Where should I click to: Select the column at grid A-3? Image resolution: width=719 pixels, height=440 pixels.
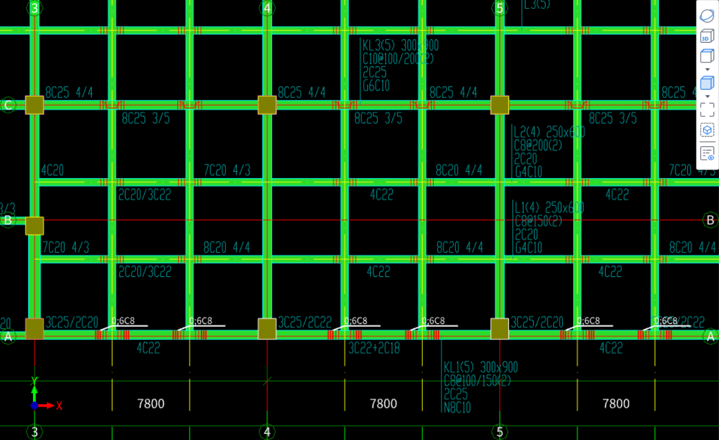[x=34, y=328]
